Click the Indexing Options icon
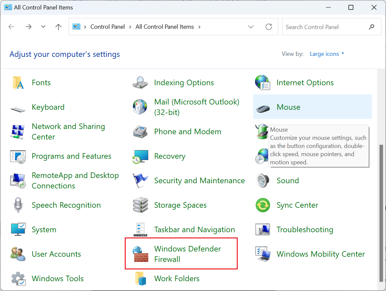This screenshot has height=291, width=386. (x=140, y=83)
